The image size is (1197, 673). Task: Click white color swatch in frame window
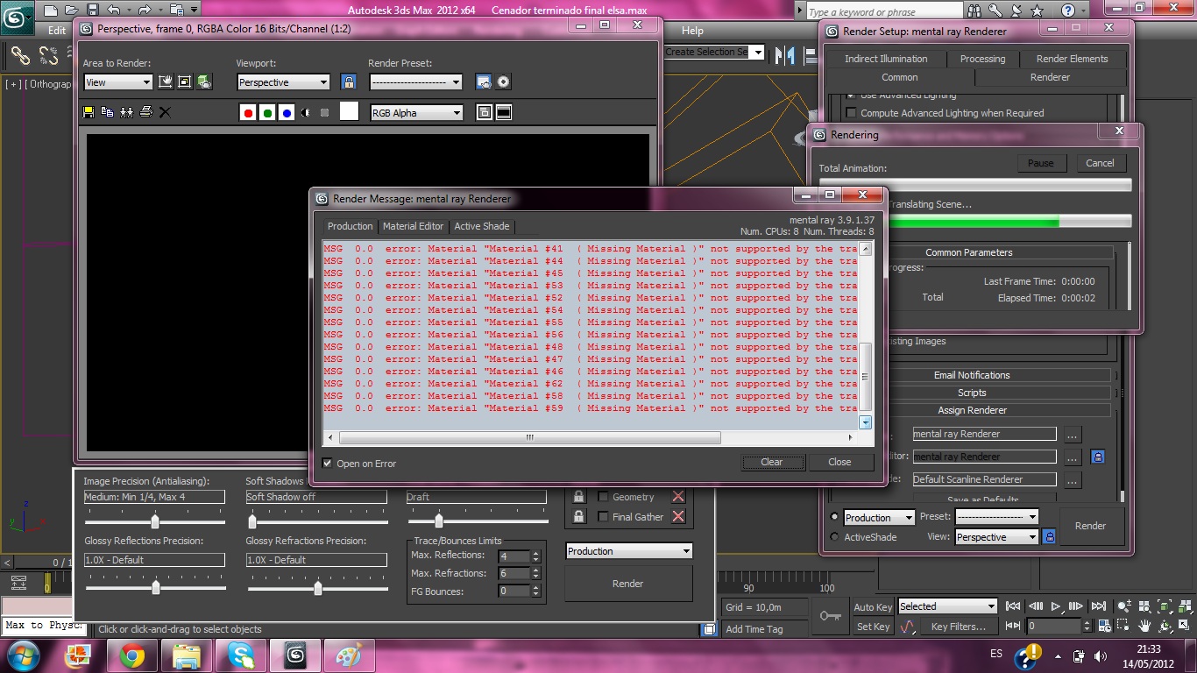coord(349,111)
